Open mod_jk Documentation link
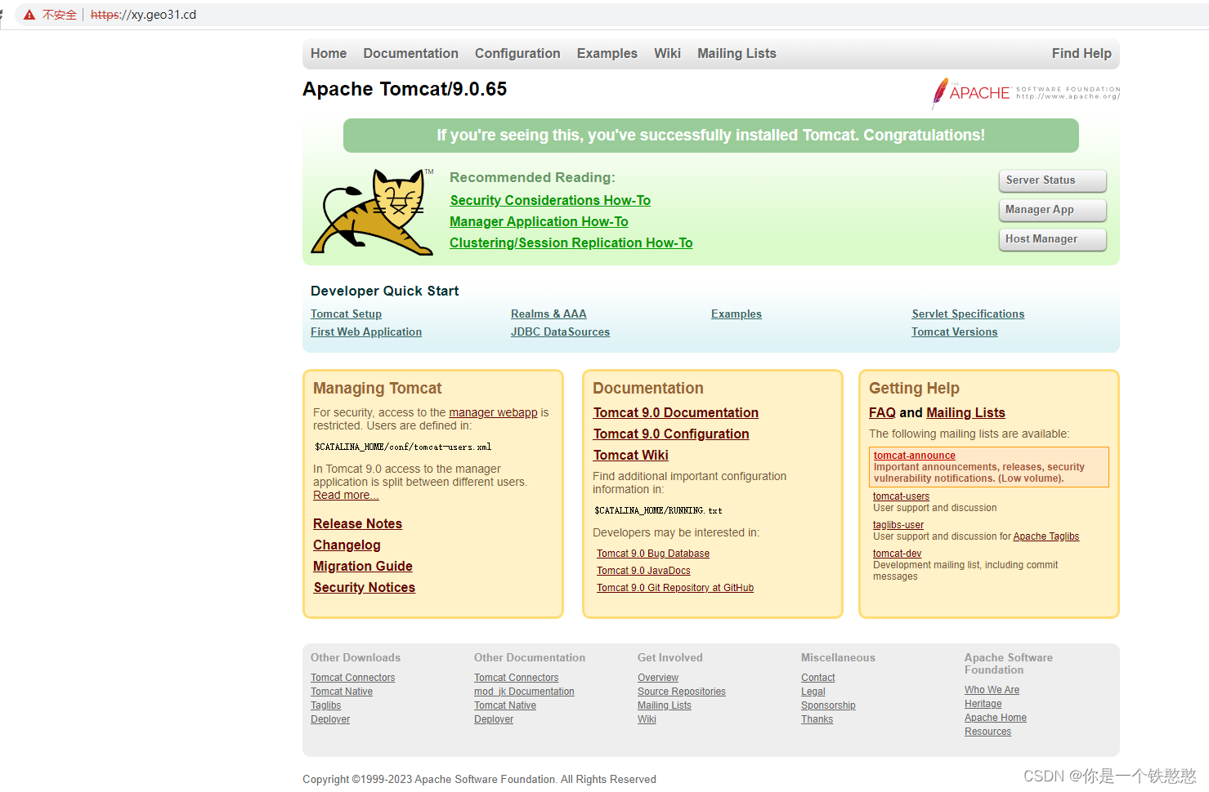Screen dimensions: 1209x792 point(524,692)
